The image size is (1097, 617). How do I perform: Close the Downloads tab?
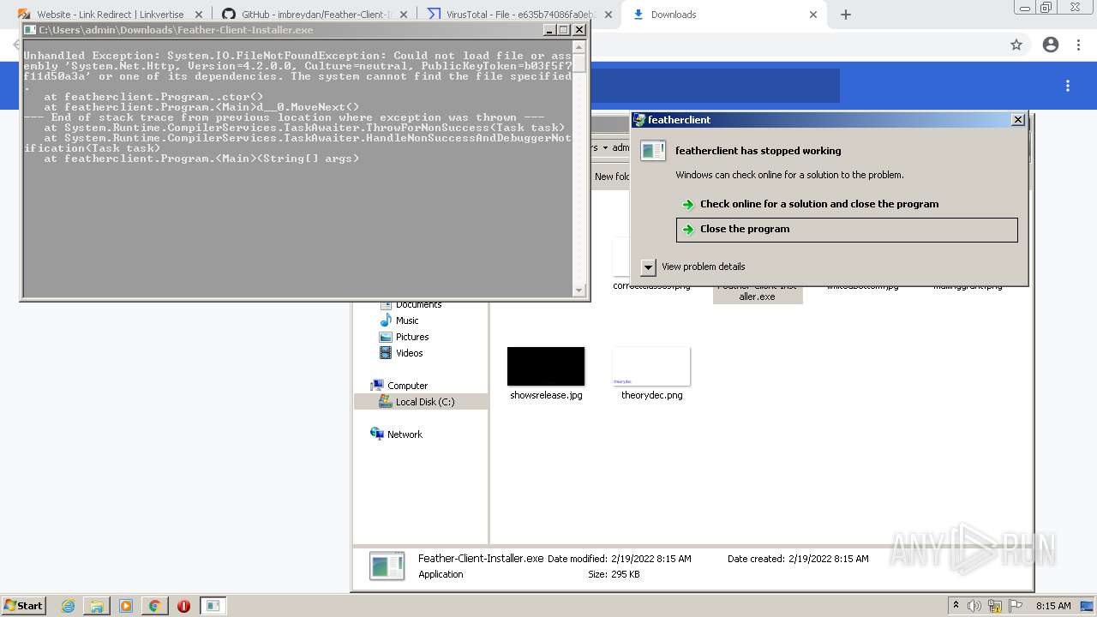(812, 15)
